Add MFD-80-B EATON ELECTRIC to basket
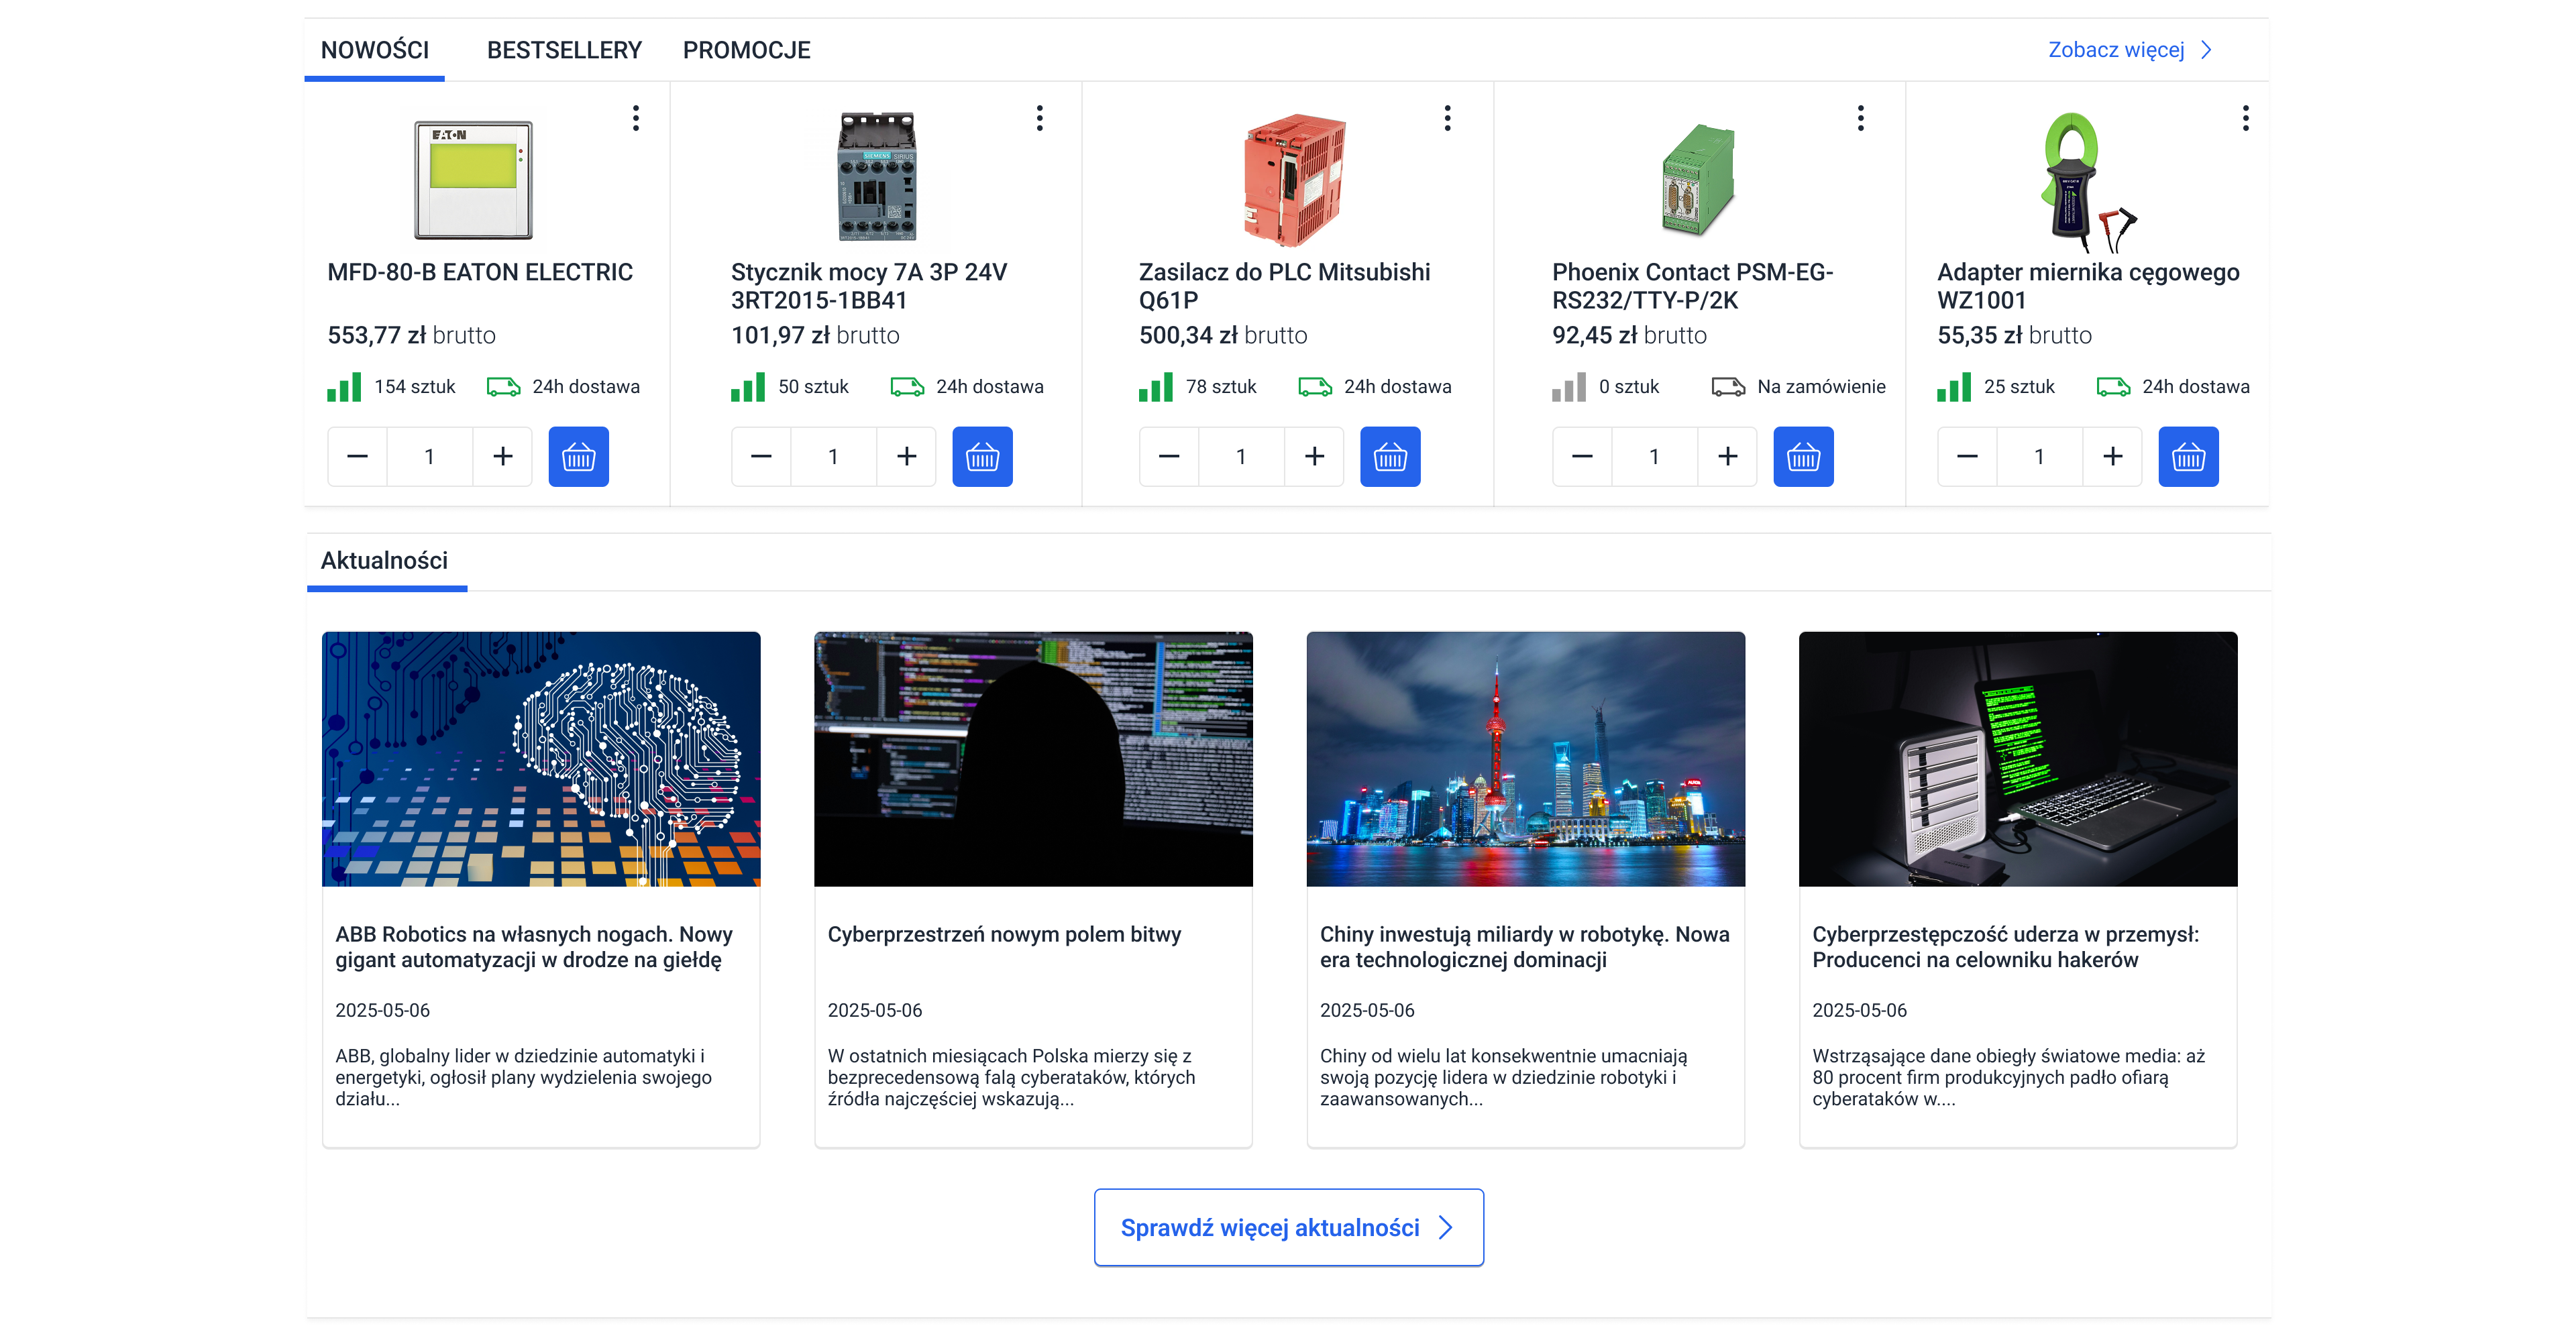 (578, 457)
